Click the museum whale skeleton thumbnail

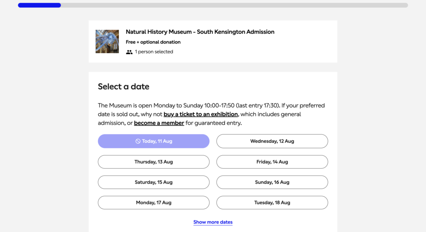click(107, 41)
